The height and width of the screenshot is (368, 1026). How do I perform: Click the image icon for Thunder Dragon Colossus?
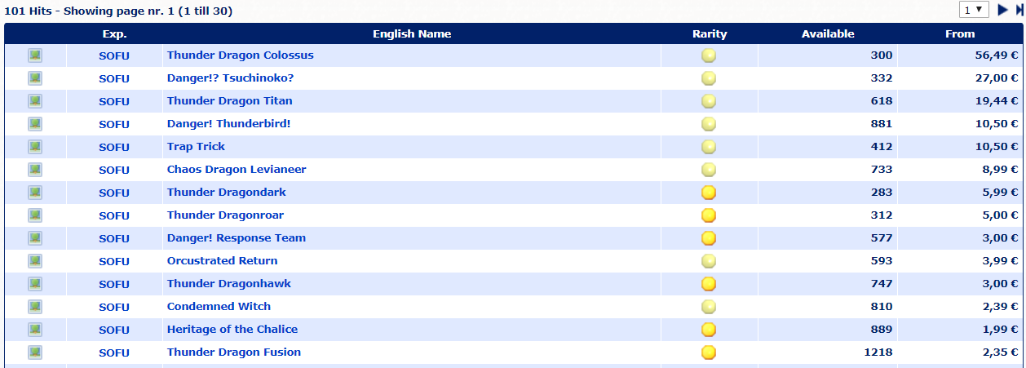(x=35, y=55)
